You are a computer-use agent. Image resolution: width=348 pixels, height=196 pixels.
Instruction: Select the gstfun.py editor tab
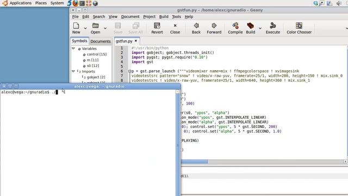pos(124,41)
